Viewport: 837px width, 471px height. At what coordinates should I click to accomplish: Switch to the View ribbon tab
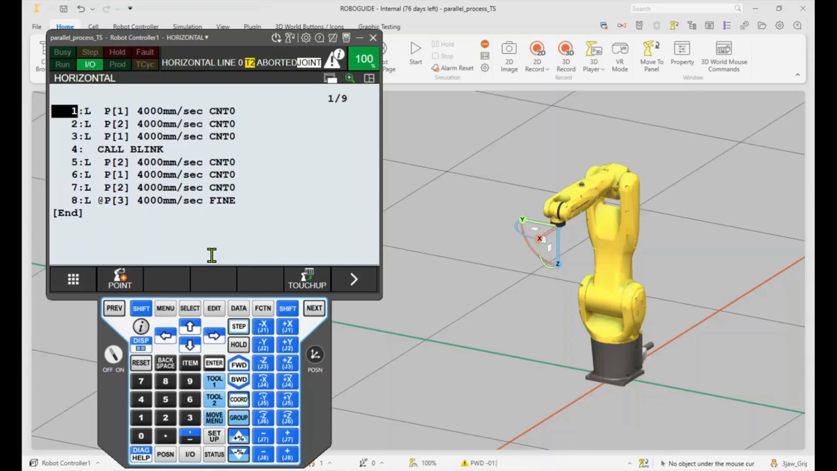click(223, 27)
